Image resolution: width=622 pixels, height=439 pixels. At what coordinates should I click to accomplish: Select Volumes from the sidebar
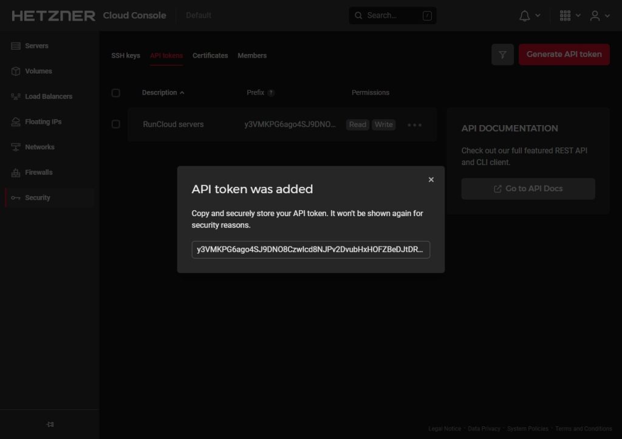click(38, 71)
